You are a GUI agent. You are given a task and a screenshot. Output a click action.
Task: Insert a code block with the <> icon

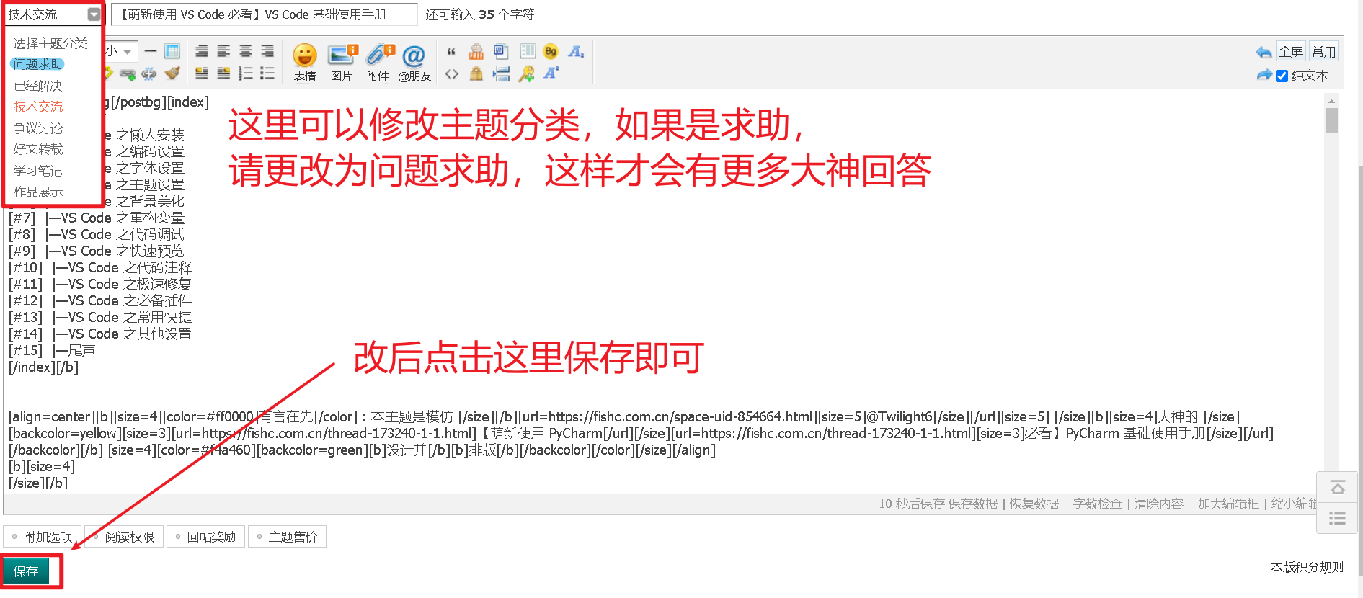451,73
